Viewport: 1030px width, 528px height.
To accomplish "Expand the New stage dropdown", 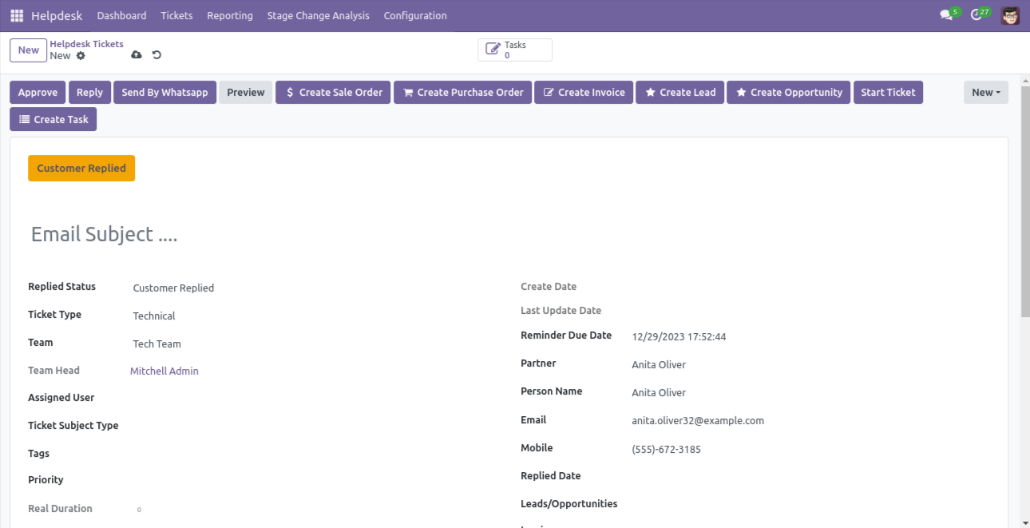I will click(x=986, y=93).
